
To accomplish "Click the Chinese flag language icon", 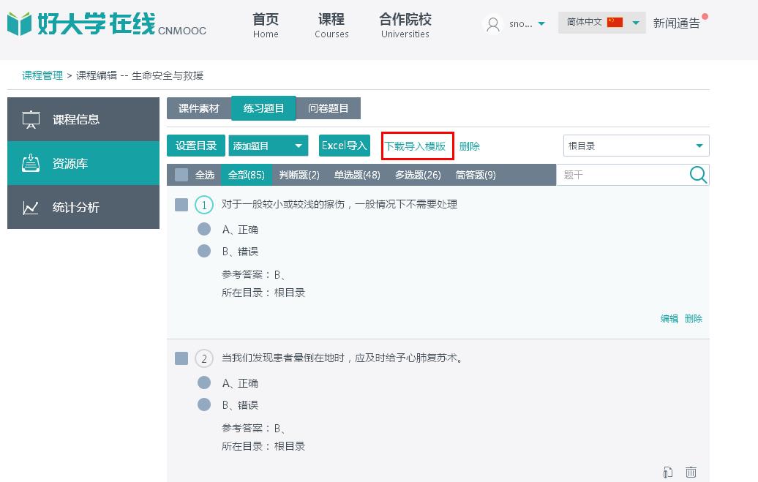I will click(615, 23).
